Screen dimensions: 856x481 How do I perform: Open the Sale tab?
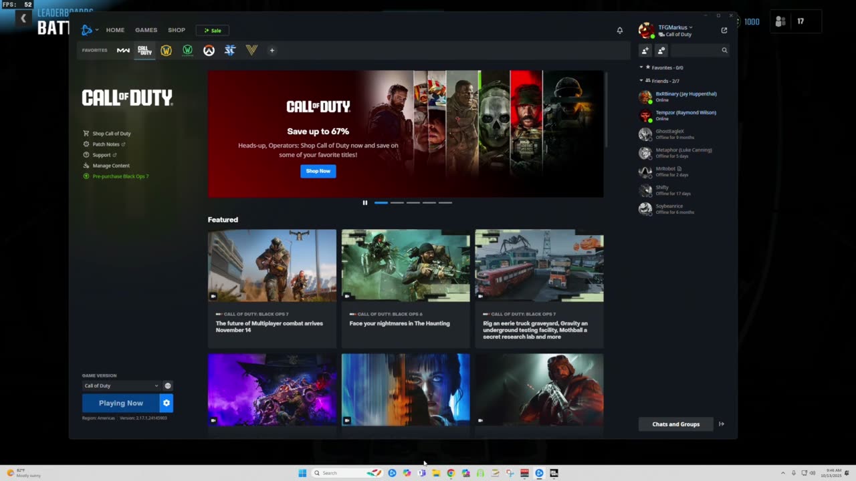(213, 30)
